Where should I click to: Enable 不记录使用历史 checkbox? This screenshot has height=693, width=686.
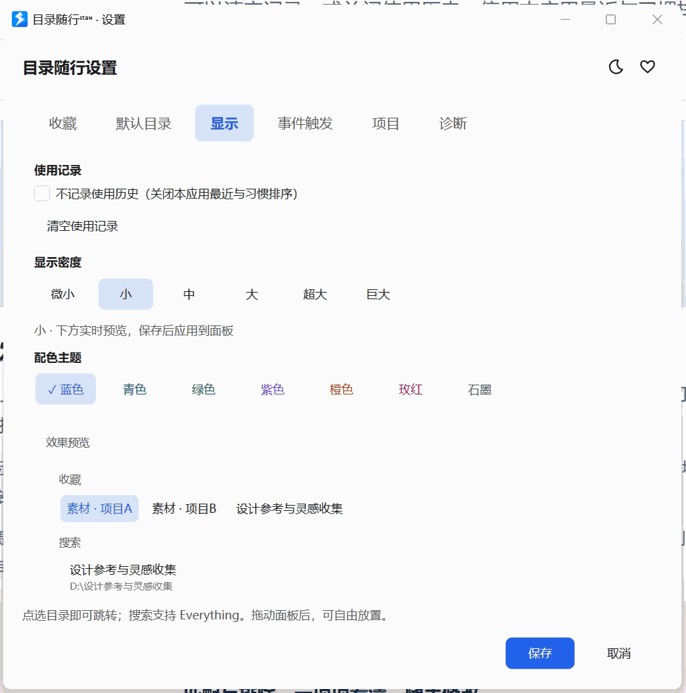pyautogui.click(x=42, y=193)
